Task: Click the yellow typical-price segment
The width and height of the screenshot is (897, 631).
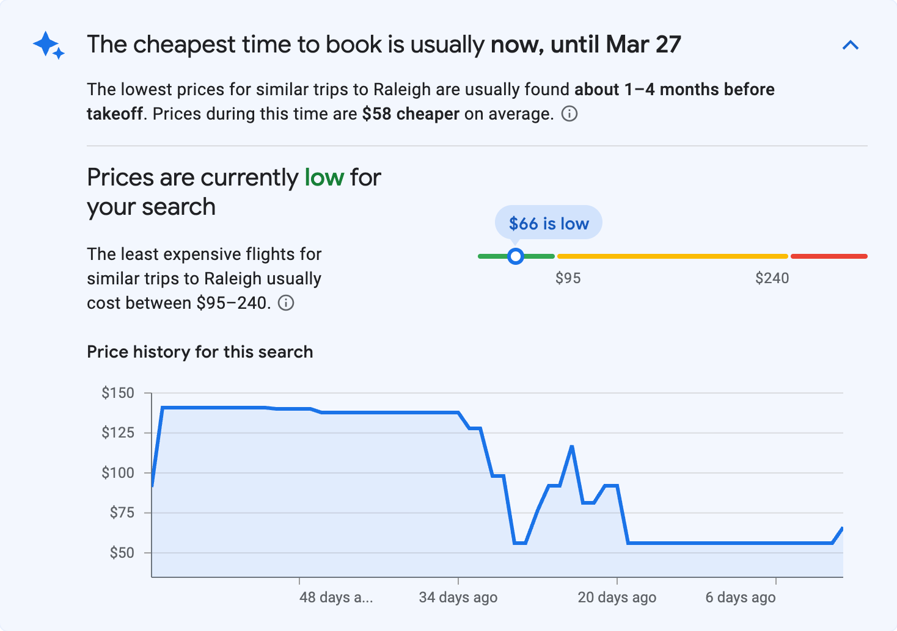Action: click(672, 256)
